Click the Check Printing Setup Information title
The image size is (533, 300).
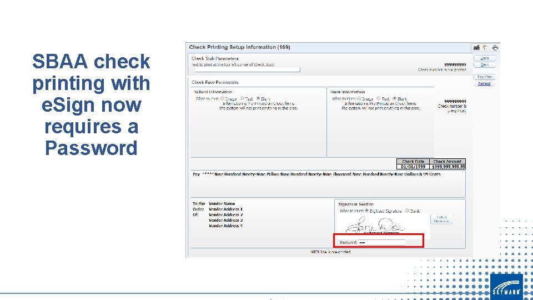tap(239, 47)
